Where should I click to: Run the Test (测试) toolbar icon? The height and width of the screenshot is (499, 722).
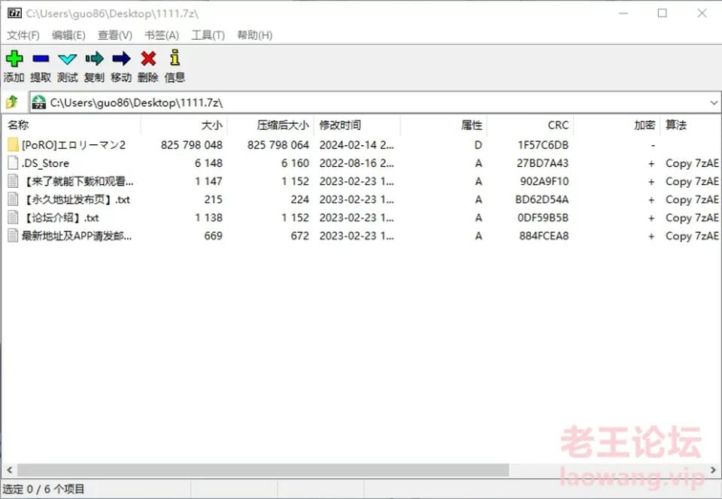[67, 59]
